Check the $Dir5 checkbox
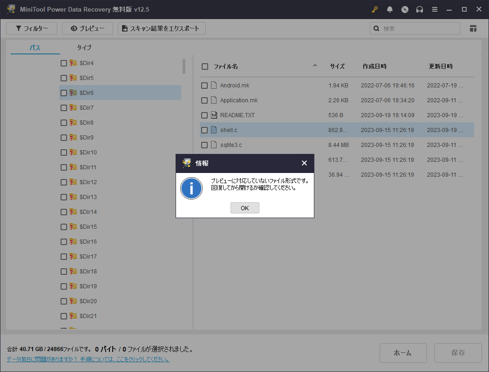489x372 pixels. [x=64, y=78]
